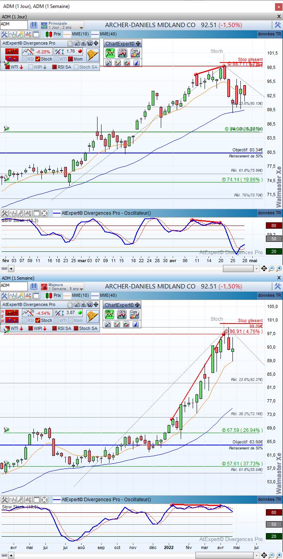Toggle the RSI SA checkbox in the daily panel
The image size is (283, 559).
(x=54, y=67)
